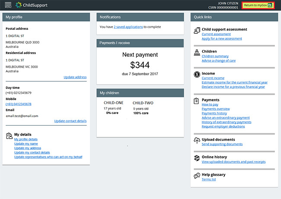
Task: Click the Update contact details link
Action: click(x=70, y=121)
